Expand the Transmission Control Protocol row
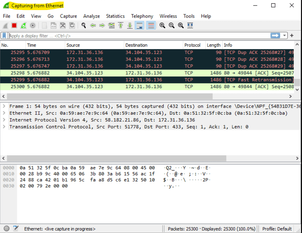The width and height of the screenshot is (302, 233). click(4, 127)
